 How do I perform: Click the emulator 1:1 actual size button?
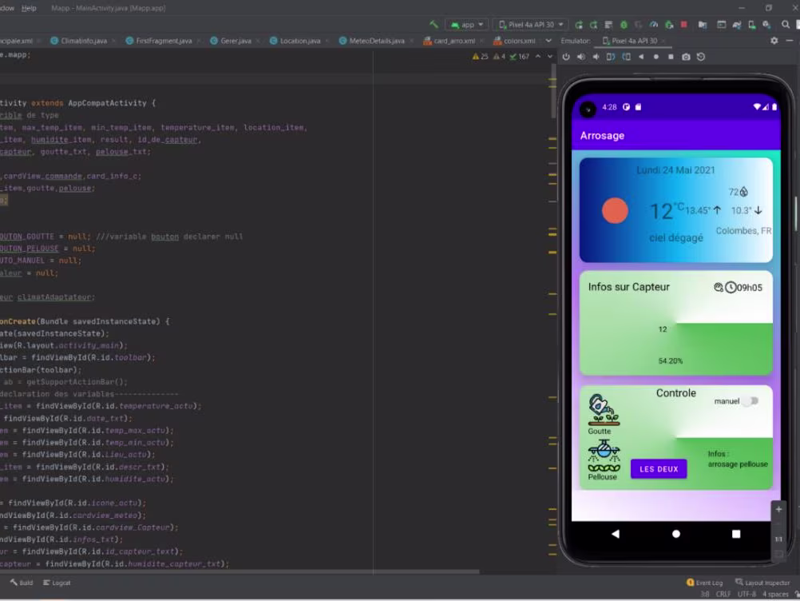(778, 539)
